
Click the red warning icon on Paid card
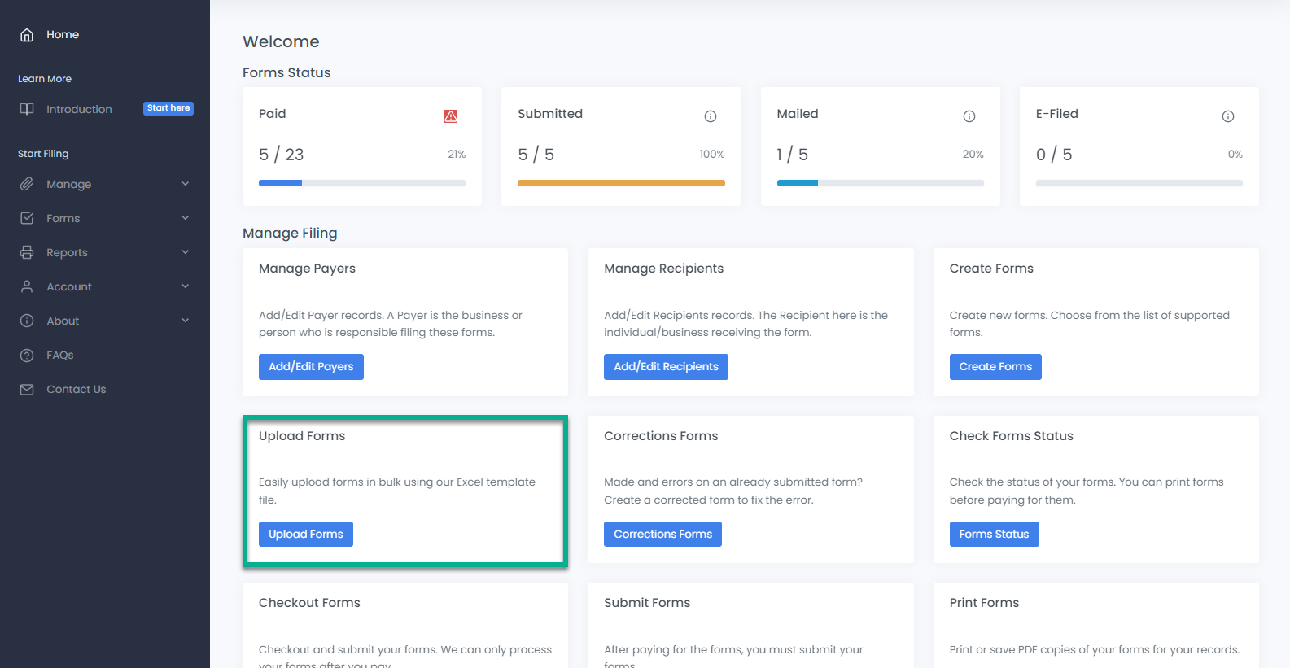click(x=451, y=116)
